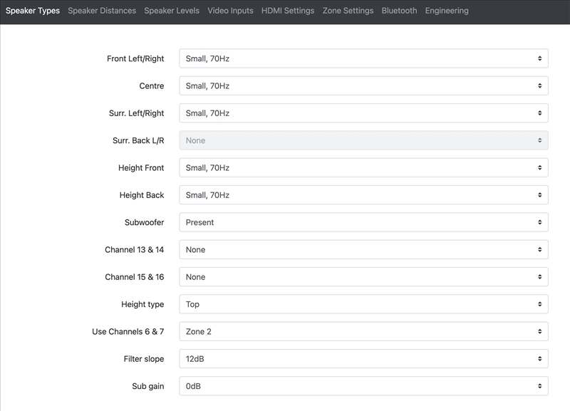Go to the Speaker Levels tab
Viewport: 570px width, 411px height.
coord(172,11)
